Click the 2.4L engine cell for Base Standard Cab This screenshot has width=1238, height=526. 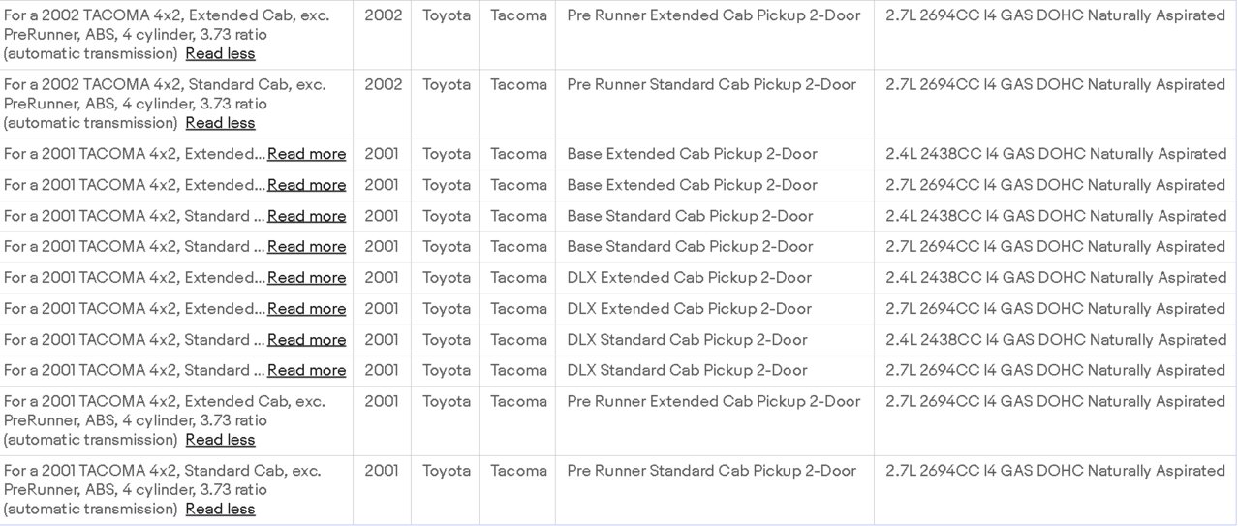tap(1056, 216)
